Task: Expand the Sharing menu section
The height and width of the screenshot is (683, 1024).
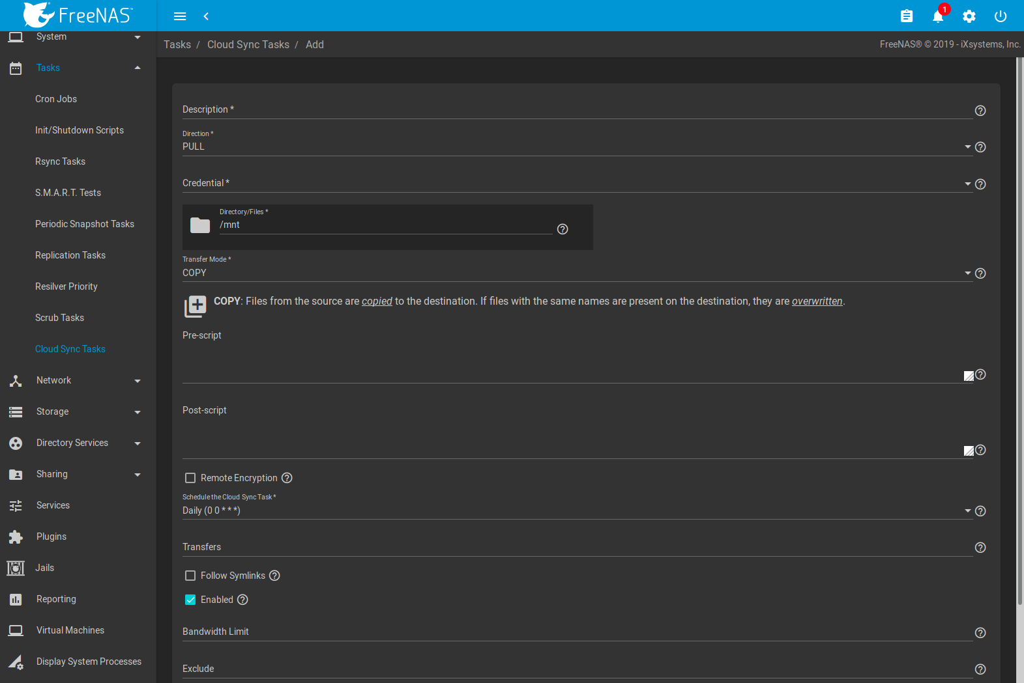Action: point(138,475)
